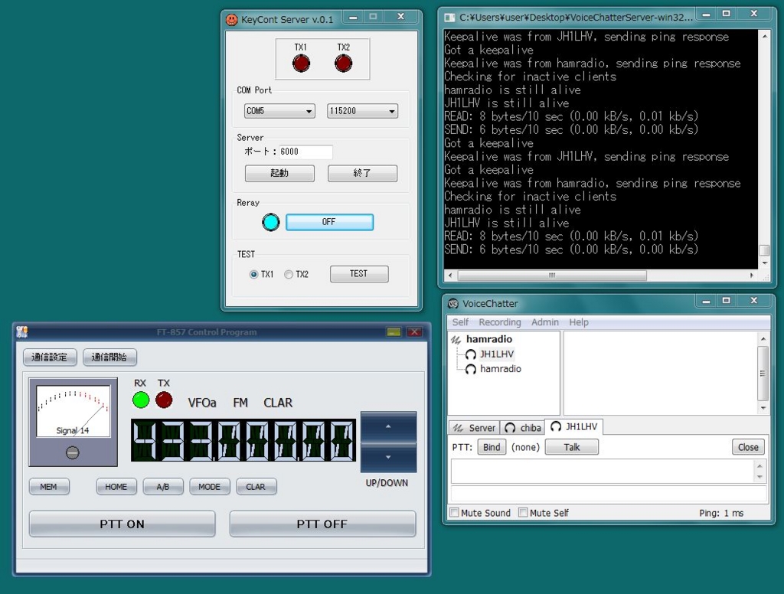Click the Talk button
The height and width of the screenshot is (594, 784).
[x=571, y=448]
